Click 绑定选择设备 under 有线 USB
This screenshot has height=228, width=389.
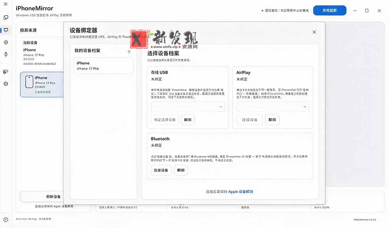pyautogui.click(x=165, y=120)
